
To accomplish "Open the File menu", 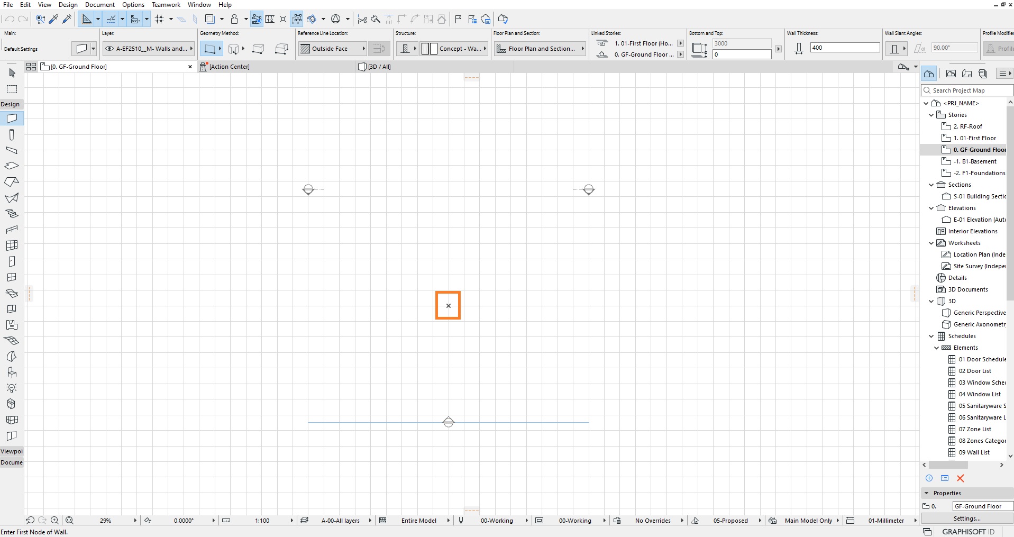I will click(8, 4).
